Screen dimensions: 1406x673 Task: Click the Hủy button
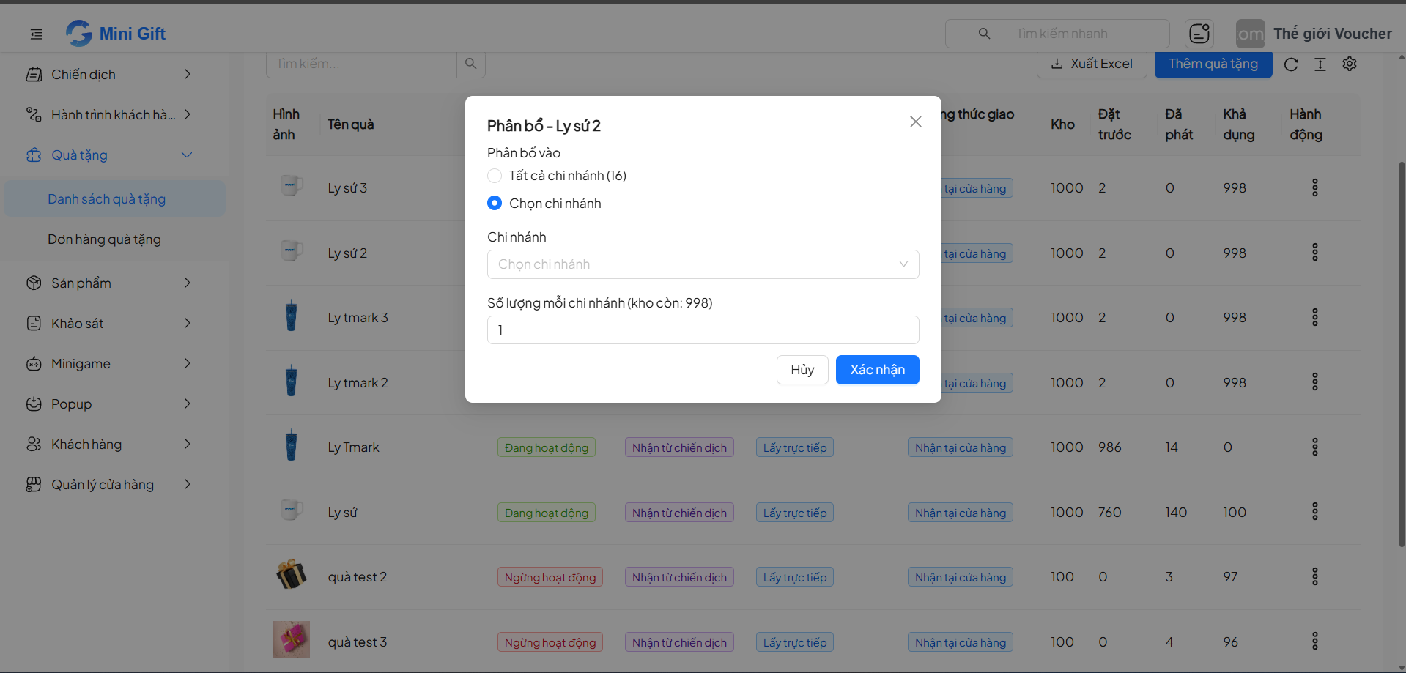[802, 370]
